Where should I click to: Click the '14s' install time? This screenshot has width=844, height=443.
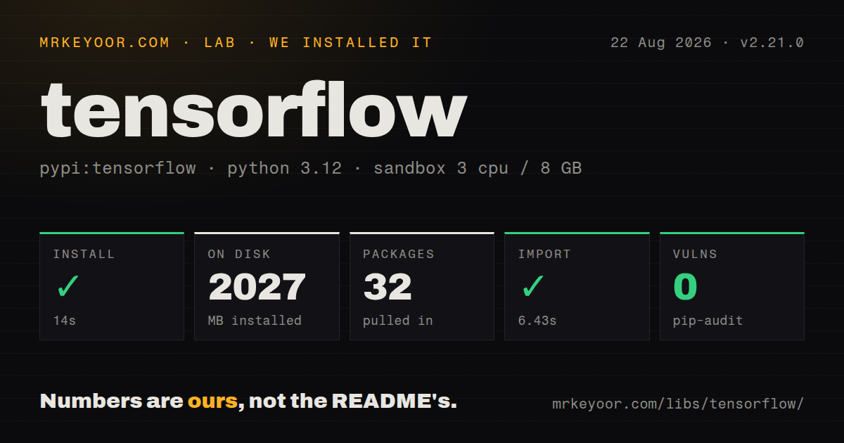coord(65,321)
